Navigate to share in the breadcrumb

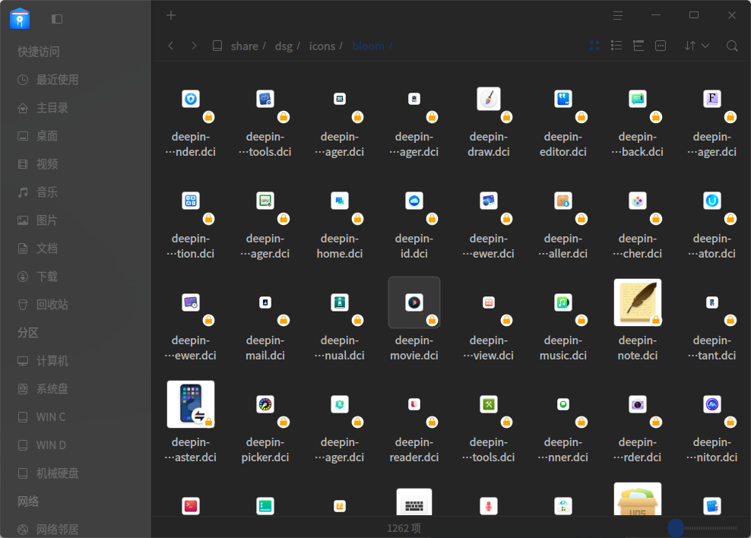(x=244, y=46)
